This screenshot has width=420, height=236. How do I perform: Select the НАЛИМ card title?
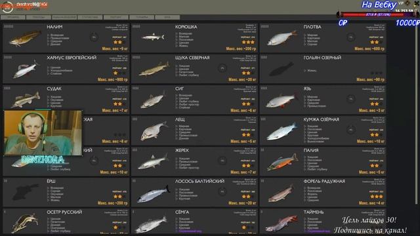54,27
